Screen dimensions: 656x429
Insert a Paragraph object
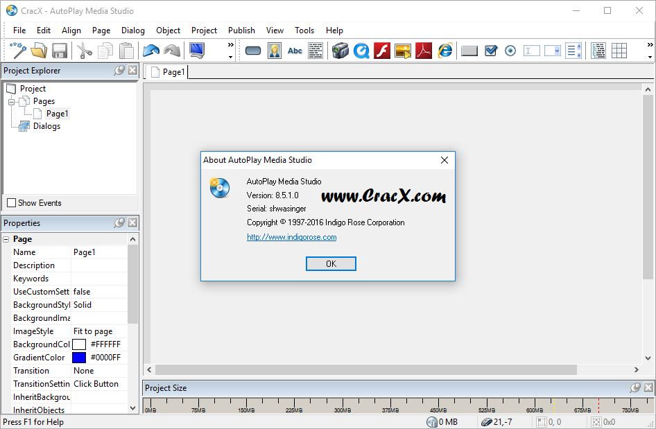[316, 51]
